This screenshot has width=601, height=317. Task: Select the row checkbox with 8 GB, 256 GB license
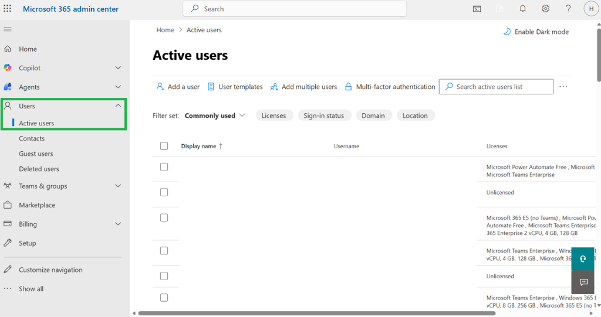pyautogui.click(x=164, y=298)
